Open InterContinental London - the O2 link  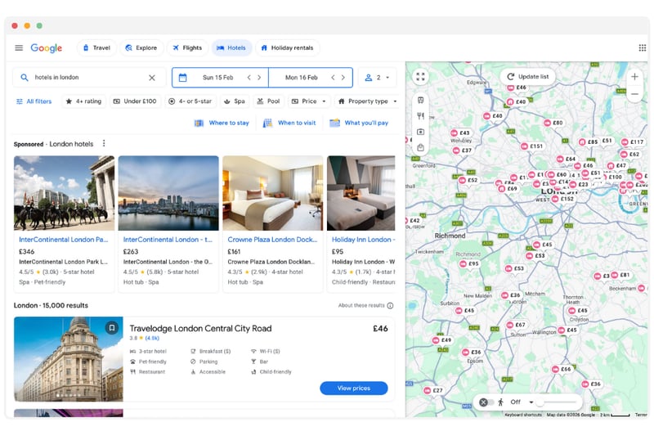point(168,240)
